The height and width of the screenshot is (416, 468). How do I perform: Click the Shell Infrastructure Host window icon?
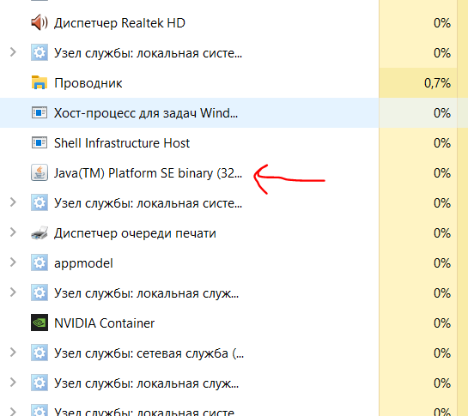[x=40, y=143]
